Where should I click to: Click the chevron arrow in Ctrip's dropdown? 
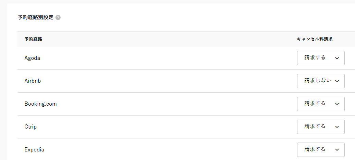[337, 127]
